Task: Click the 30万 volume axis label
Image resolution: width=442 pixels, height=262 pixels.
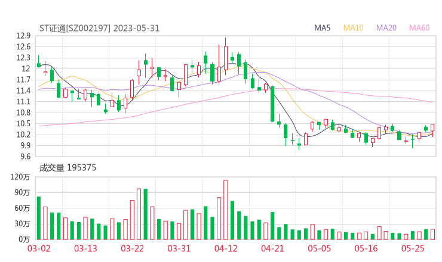Action: click(22, 224)
